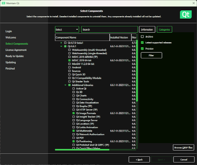Click the Maintain Qt title bar icon
Screen dimensions: 197x165
coord(3,3)
